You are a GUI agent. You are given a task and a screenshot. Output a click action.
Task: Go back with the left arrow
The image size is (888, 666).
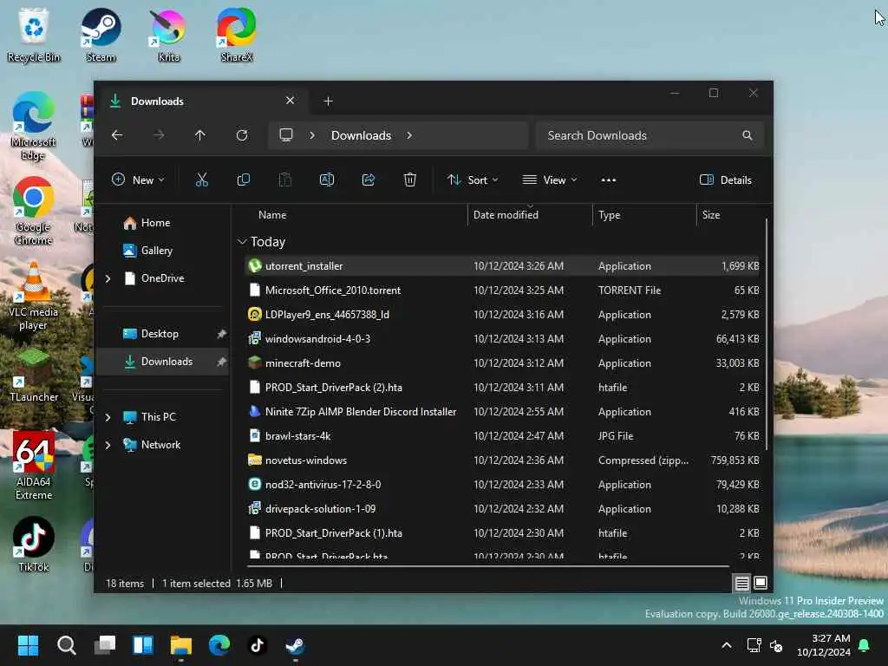tap(117, 135)
